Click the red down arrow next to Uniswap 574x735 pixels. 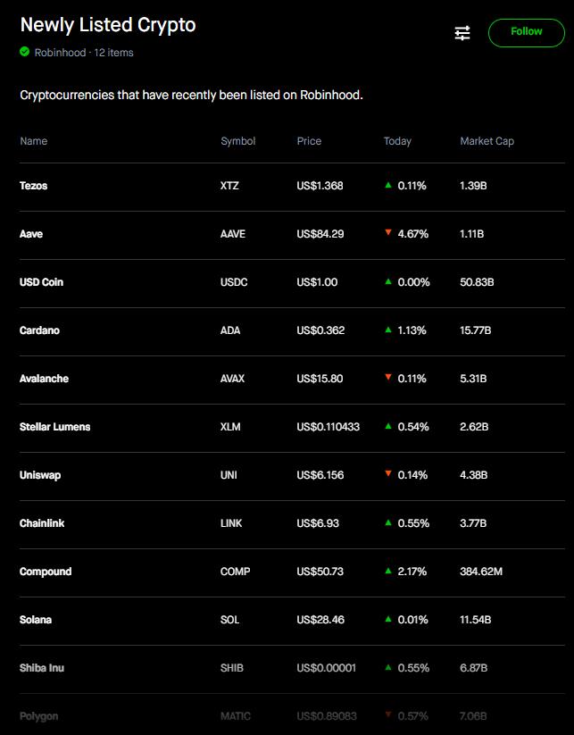coord(388,475)
